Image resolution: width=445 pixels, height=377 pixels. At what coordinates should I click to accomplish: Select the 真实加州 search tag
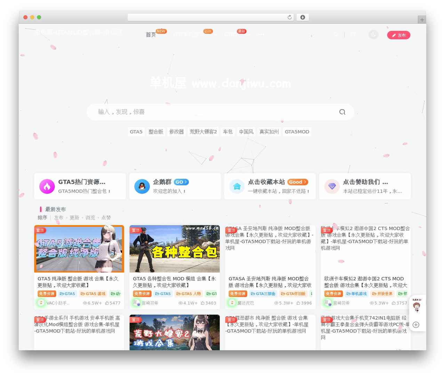point(269,132)
